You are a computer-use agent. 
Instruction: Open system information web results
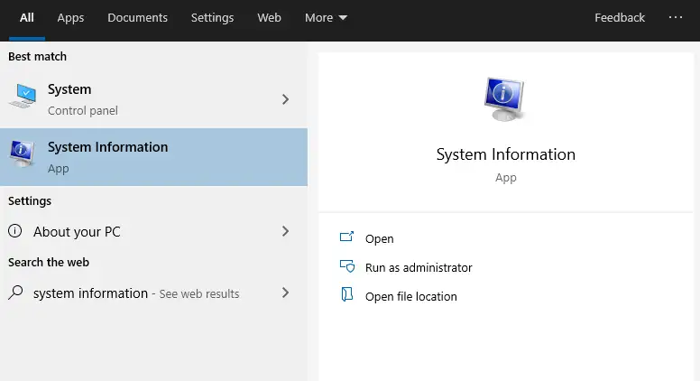pos(153,293)
